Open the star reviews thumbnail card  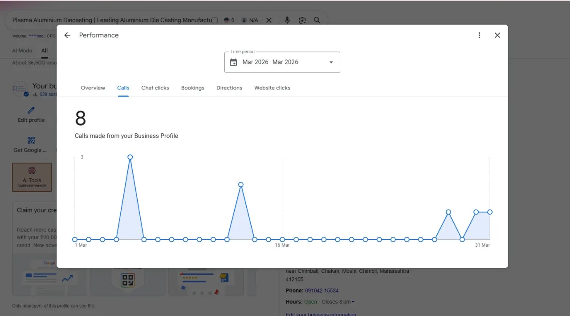point(206,281)
